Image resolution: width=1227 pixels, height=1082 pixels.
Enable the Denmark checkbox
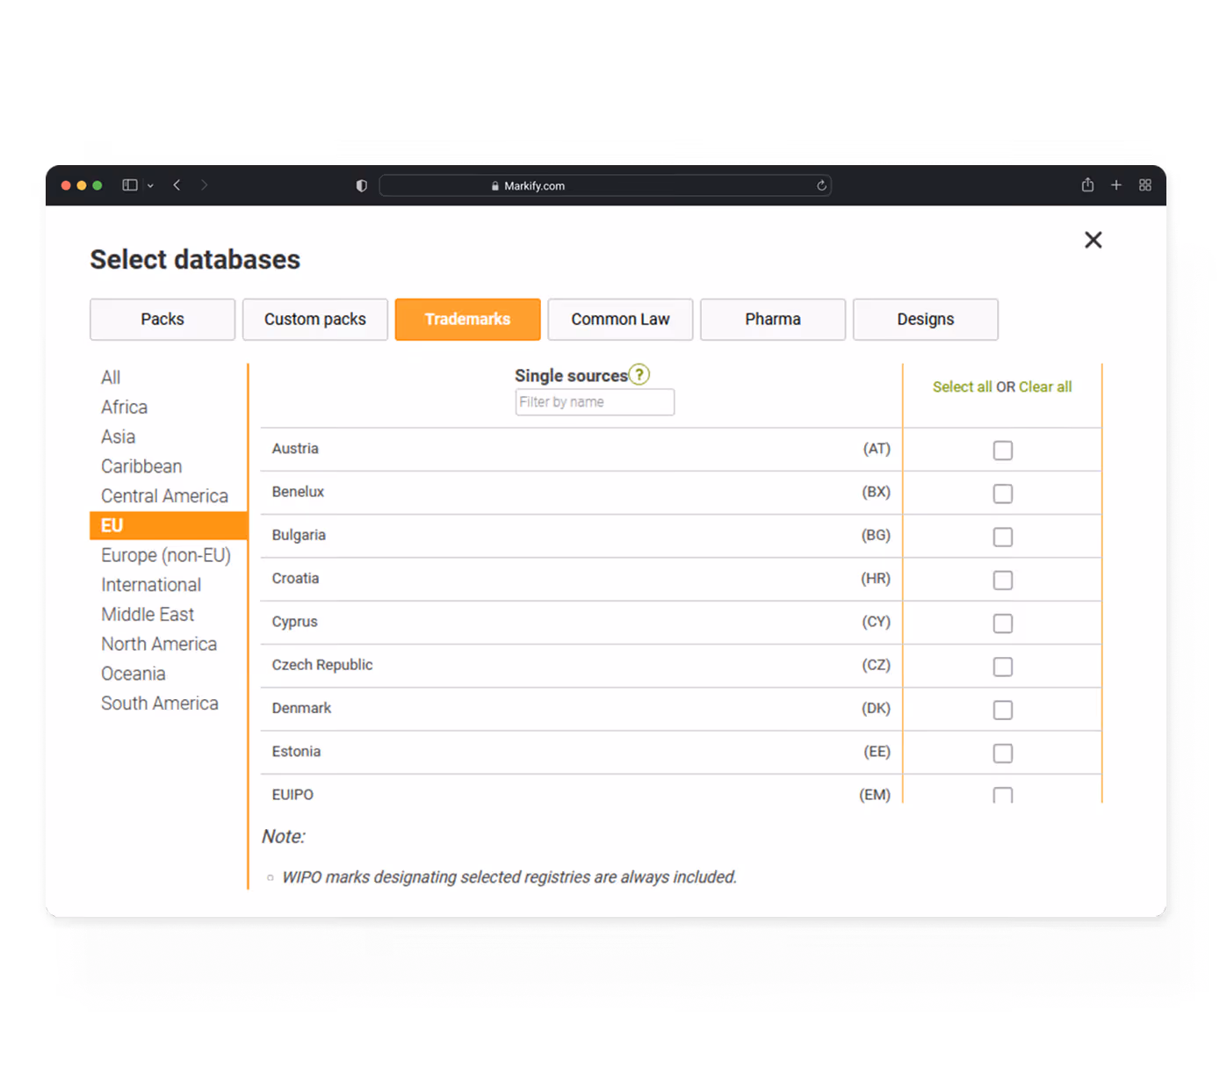click(x=1003, y=710)
